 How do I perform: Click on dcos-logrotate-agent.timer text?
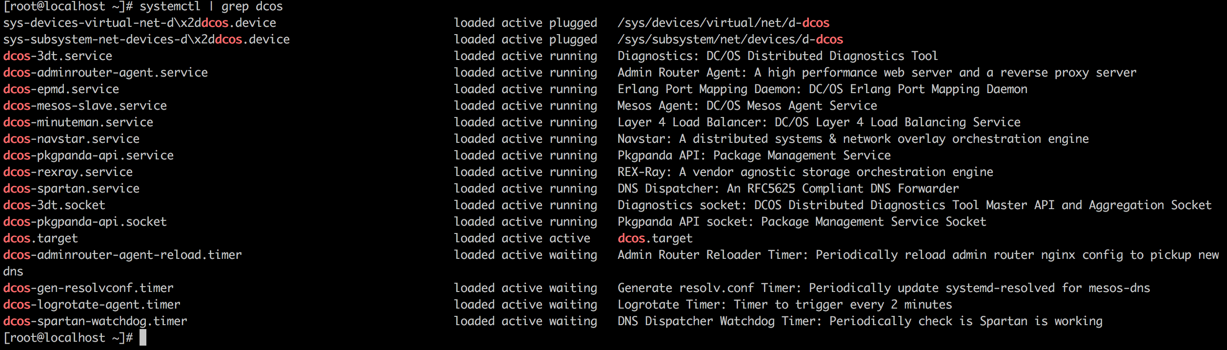92,305
